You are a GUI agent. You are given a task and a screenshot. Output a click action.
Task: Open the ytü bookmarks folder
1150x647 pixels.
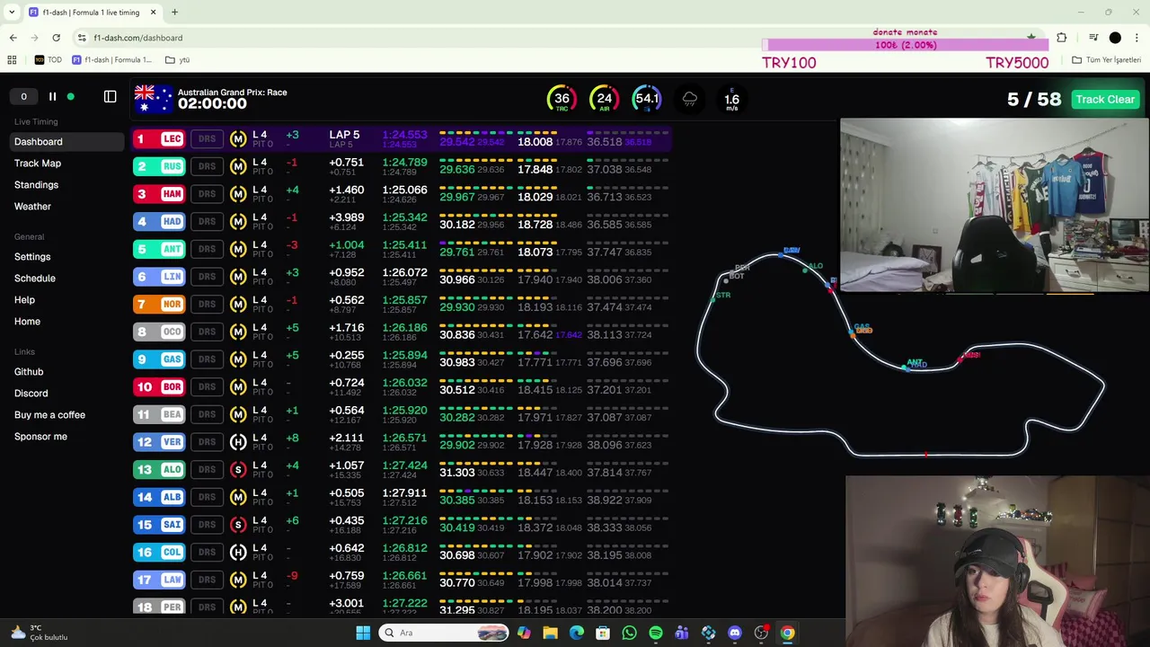177,60
